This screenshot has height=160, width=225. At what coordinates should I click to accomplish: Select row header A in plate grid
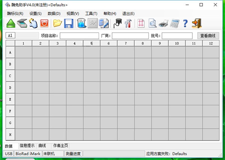10,52
